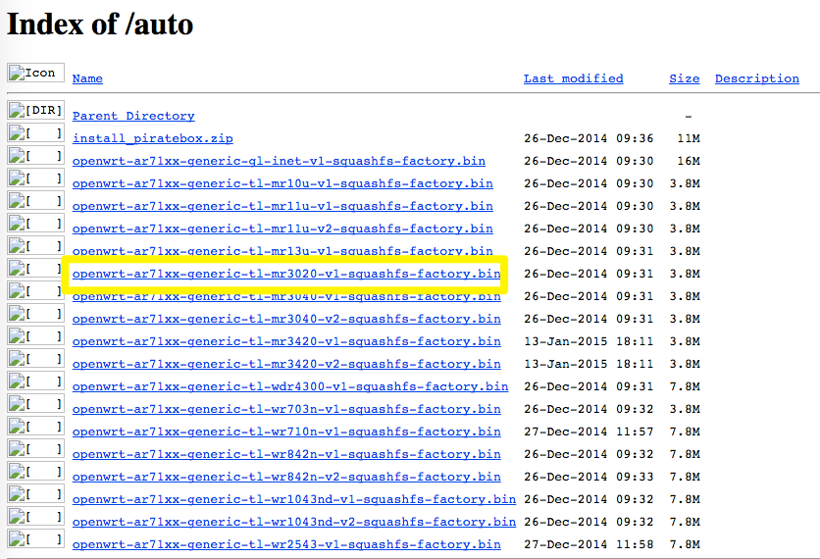Click the dash in the Parent Directory size cell
This screenshot has width=820, height=559.
pyautogui.click(x=689, y=116)
